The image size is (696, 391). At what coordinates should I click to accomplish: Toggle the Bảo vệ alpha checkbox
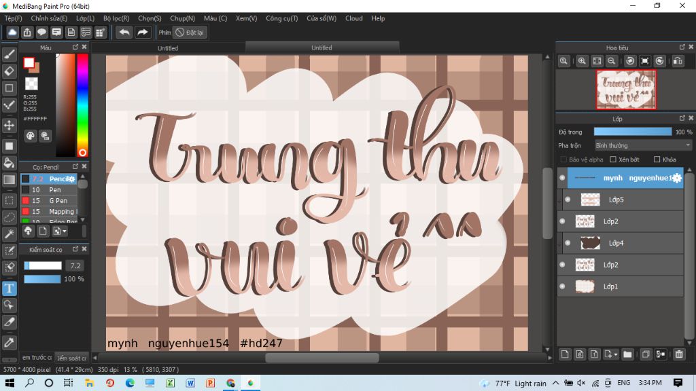563,160
